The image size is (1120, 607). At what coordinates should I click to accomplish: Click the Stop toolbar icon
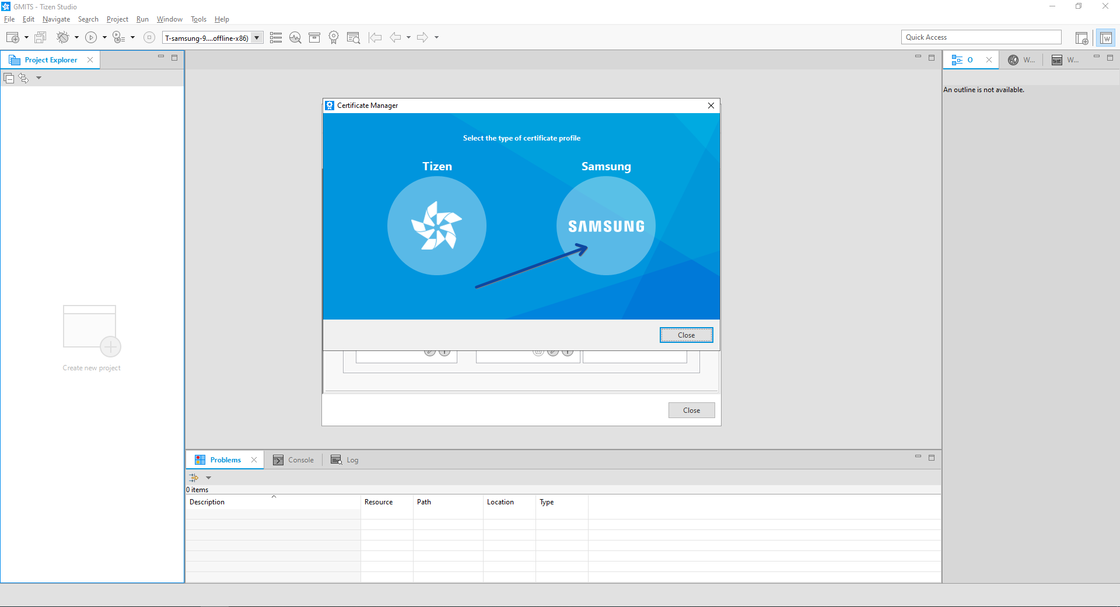149,37
